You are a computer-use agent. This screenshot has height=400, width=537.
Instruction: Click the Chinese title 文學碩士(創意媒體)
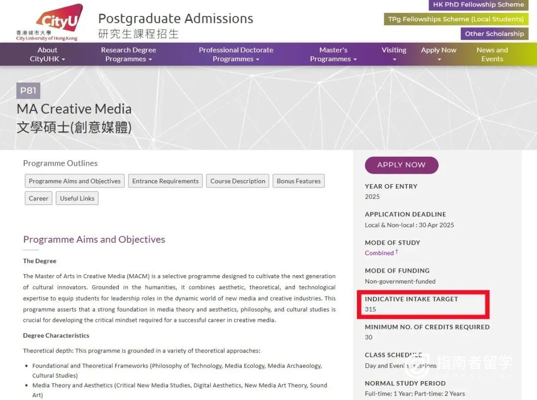point(74,127)
